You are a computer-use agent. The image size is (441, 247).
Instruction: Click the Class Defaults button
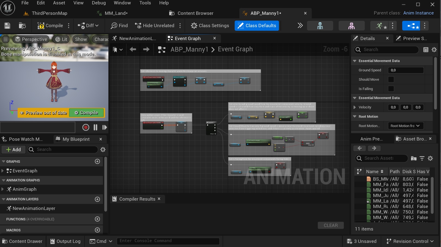[257, 26]
